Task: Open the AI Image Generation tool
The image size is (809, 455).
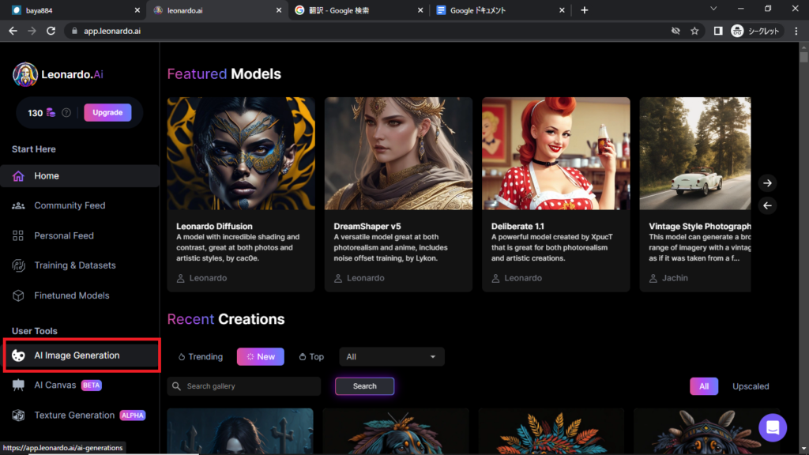Action: point(77,355)
